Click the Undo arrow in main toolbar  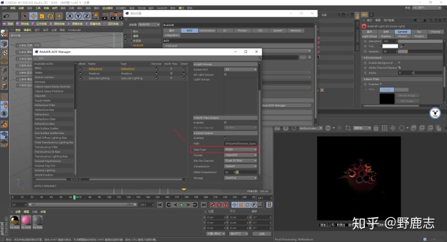point(6,16)
